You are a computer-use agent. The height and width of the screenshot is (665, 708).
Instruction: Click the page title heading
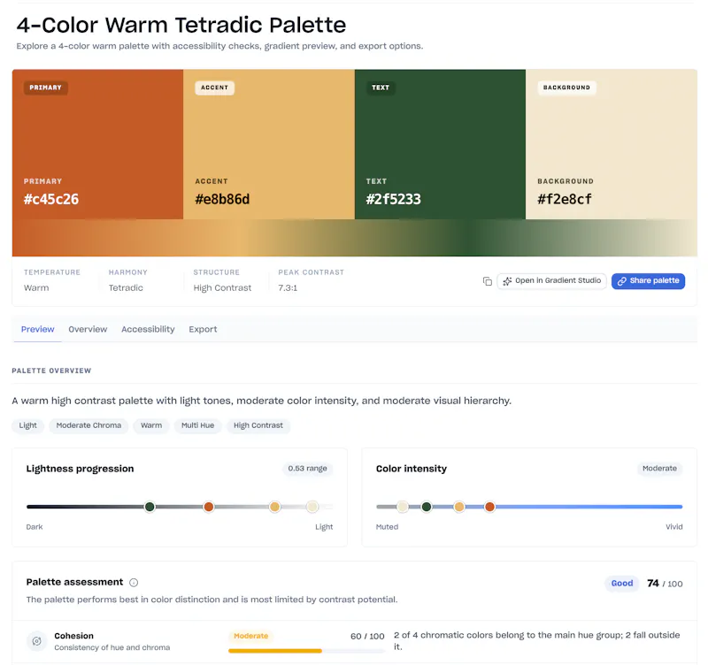[x=181, y=25]
